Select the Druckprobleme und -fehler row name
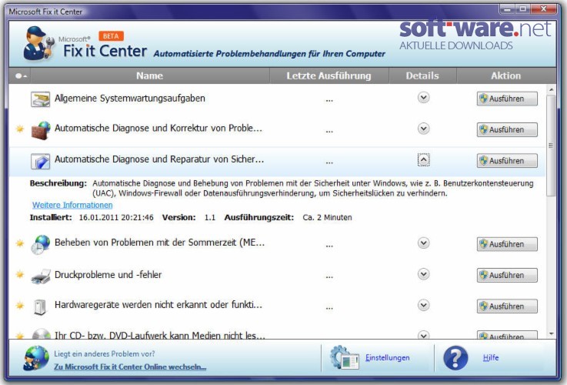This screenshot has height=385, width=567. [x=108, y=275]
